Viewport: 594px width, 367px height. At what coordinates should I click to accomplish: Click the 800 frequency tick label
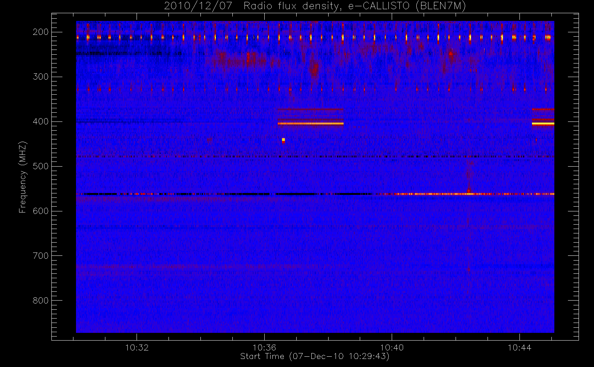click(x=41, y=301)
